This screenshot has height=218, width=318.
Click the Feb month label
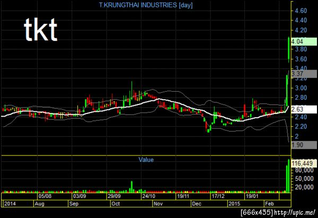pyautogui.click(x=269, y=204)
